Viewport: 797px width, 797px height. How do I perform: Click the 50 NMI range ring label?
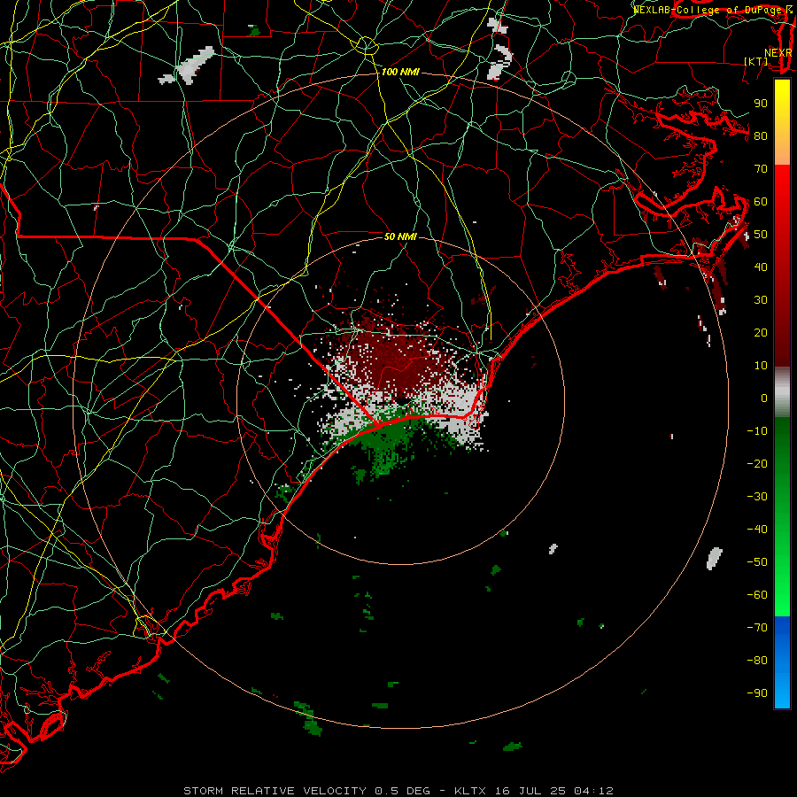400,236
